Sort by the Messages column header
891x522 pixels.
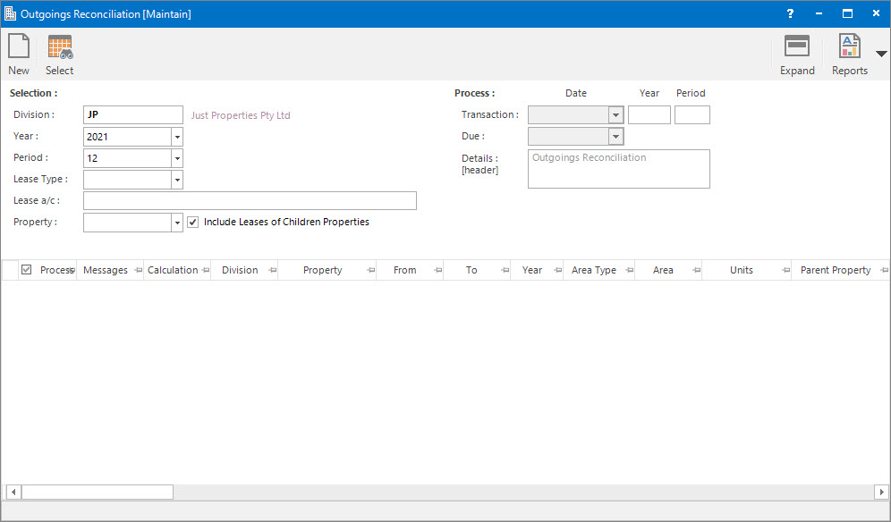(x=106, y=270)
